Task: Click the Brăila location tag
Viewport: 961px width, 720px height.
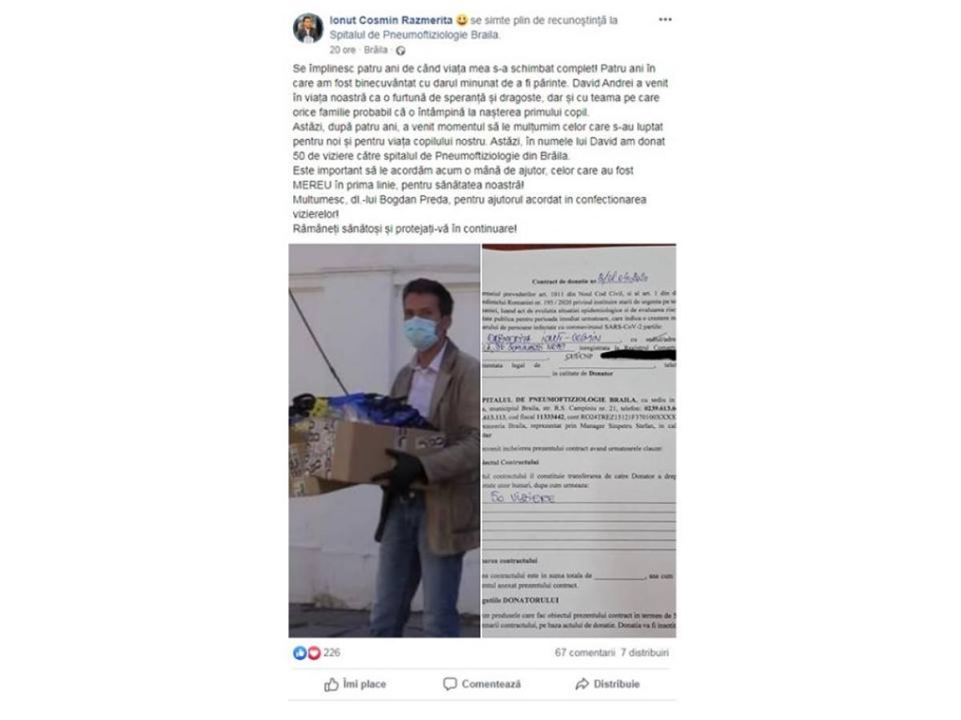Action: pos(376,50)
